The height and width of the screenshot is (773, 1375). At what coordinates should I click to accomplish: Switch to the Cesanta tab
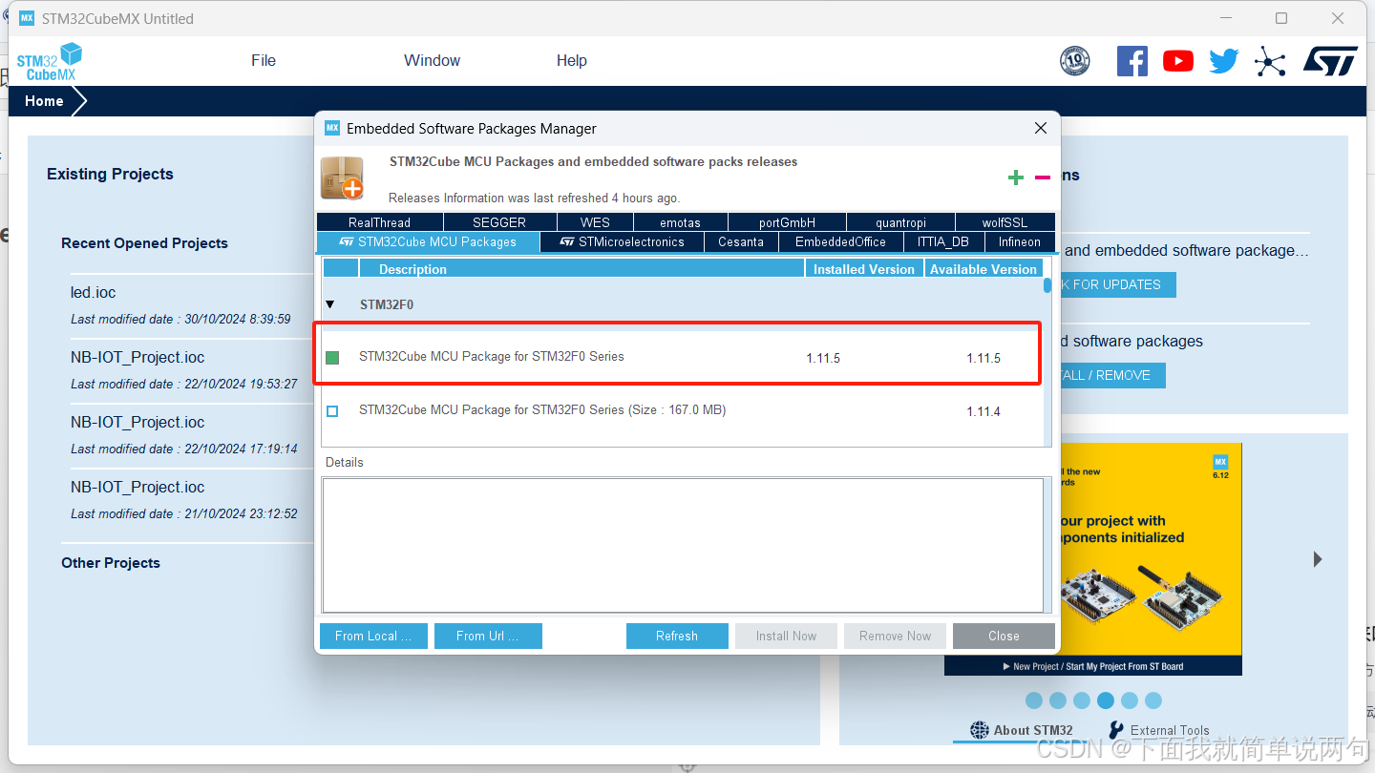click(741, 242)
